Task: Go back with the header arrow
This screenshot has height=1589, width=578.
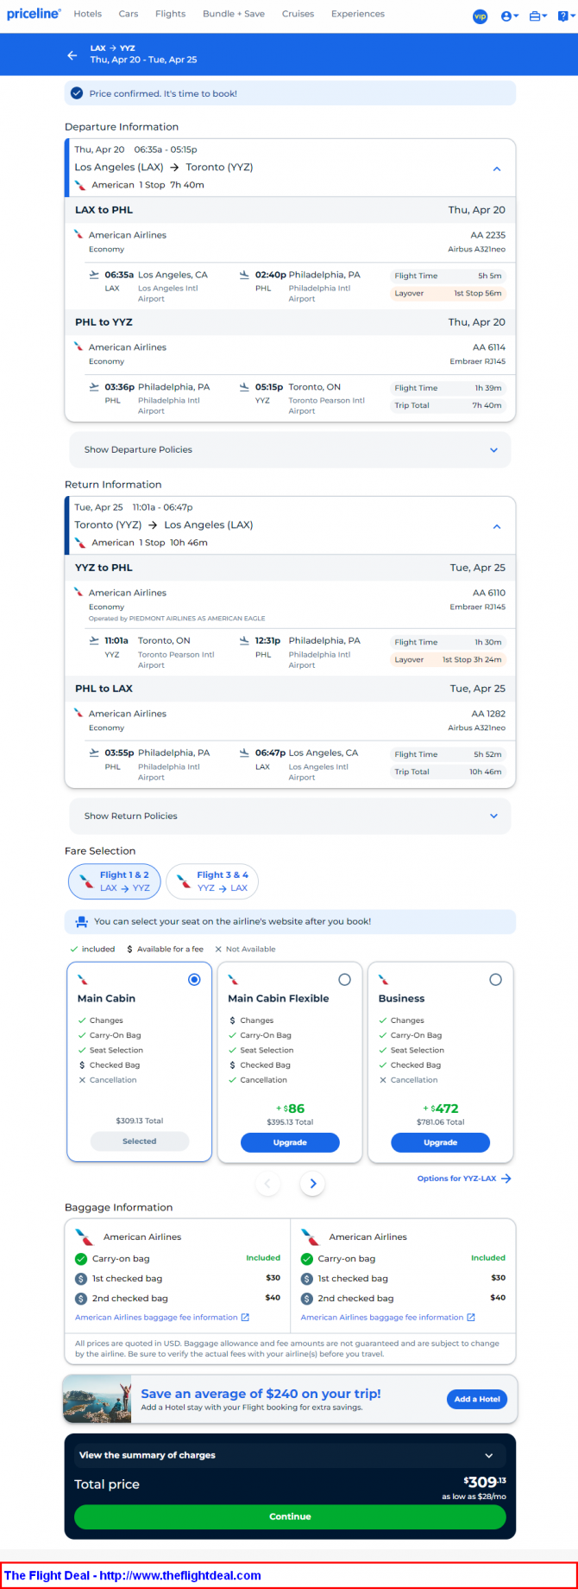Action: pyautogui.click(x=72, y=54)
